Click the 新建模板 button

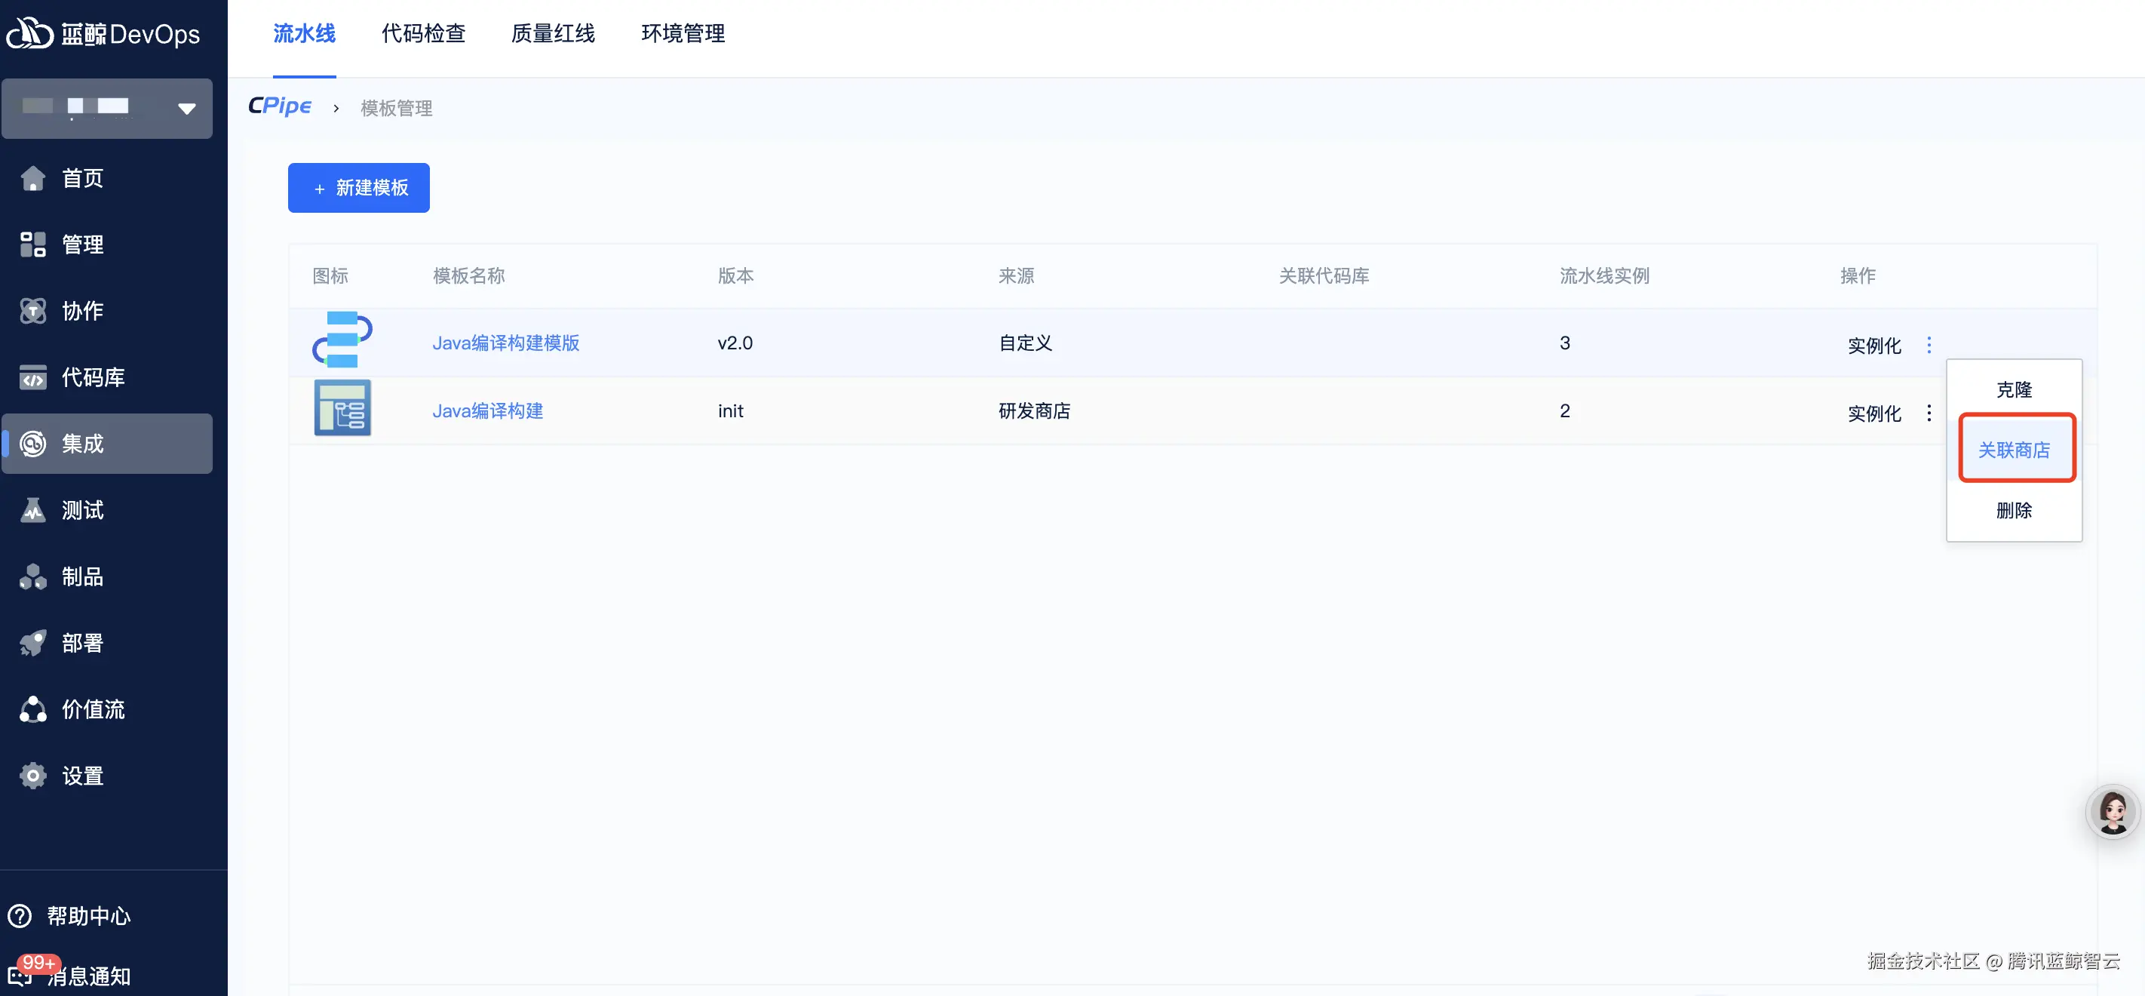click(358, 188)
